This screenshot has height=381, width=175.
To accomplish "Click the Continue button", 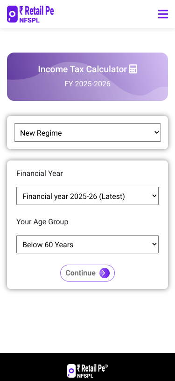I will coord(88,273).
